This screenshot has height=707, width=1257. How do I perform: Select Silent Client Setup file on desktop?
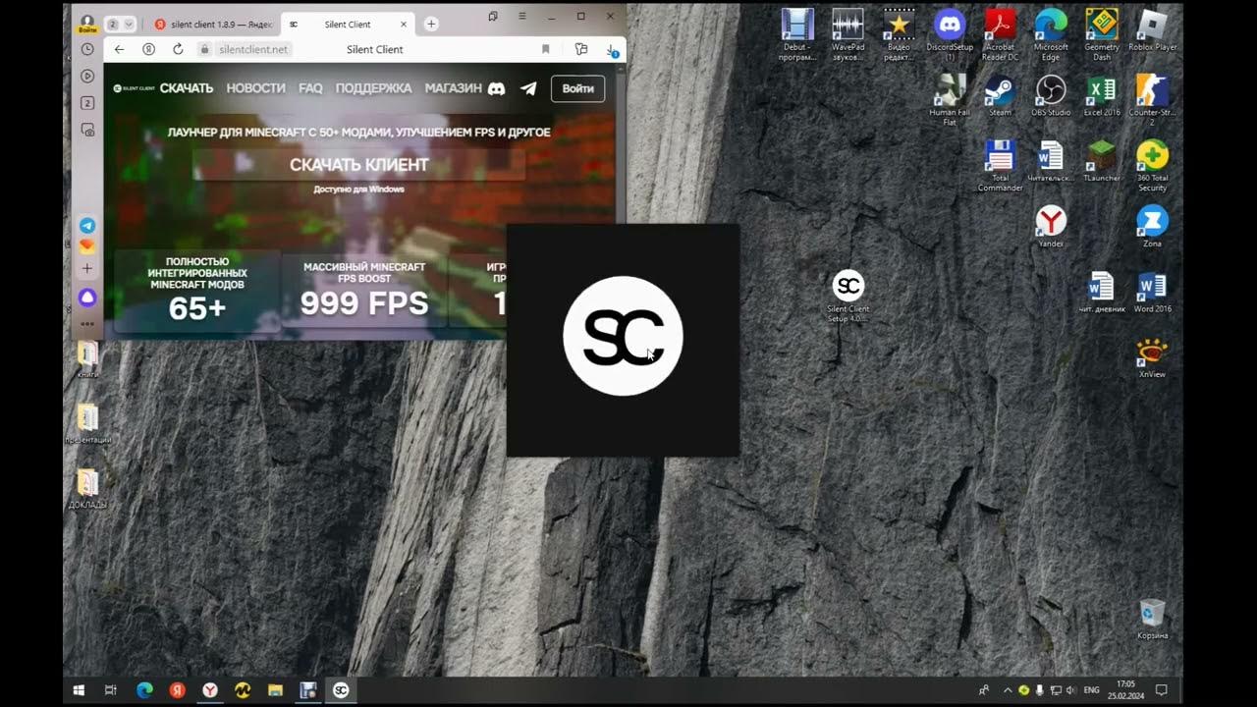(x=848, y=297)
